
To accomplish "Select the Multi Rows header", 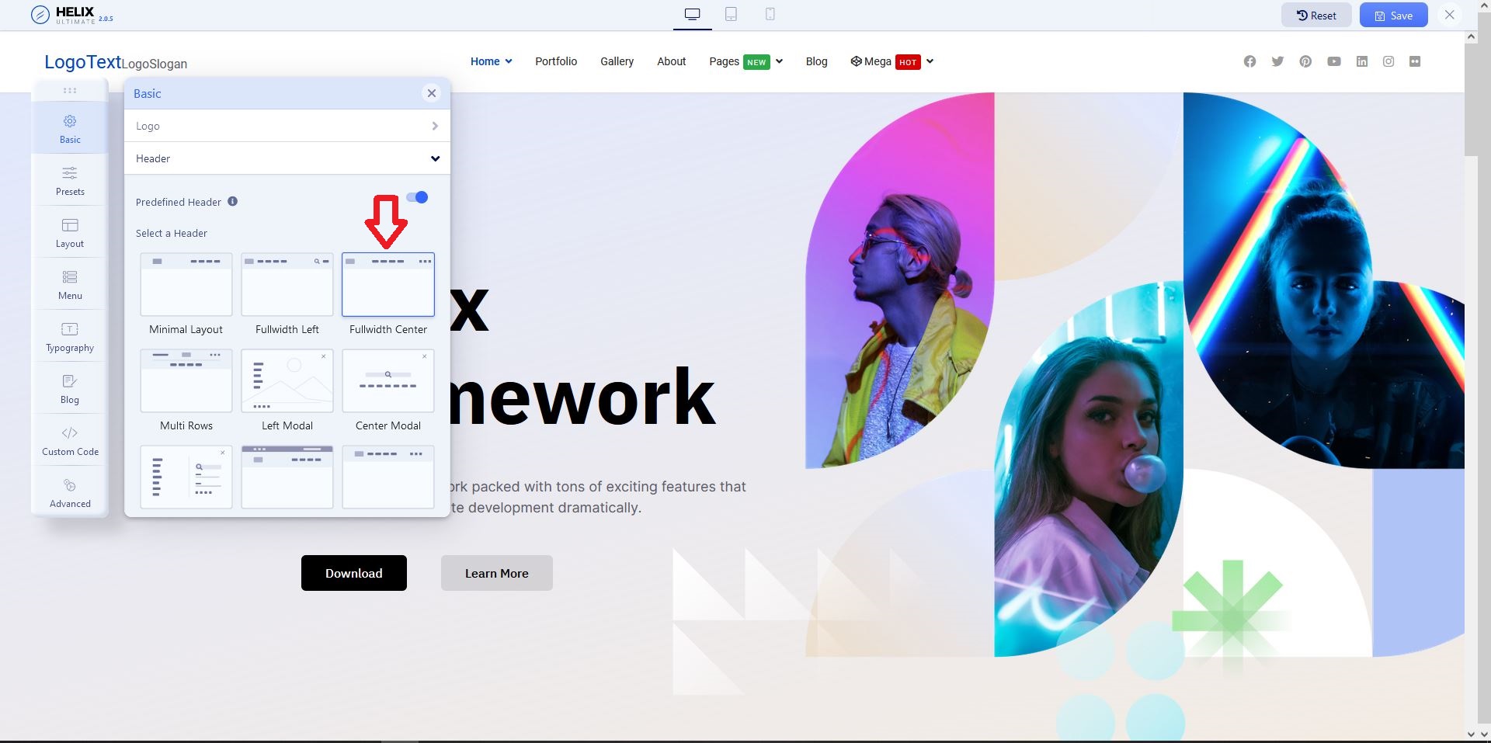I will tap(186, 381).
